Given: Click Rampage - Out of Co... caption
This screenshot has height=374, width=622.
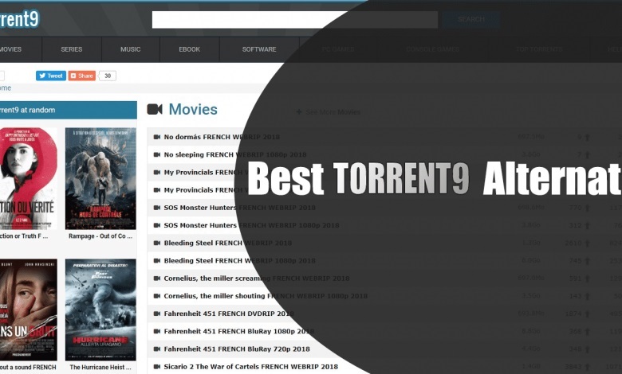Looking at the screenshot, I should click(100, 236).
